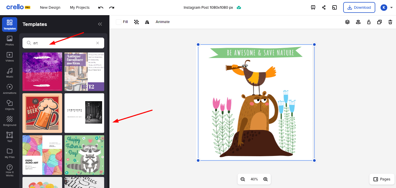Select the Happy Father's Day template
The height and width of the screenshot is (188, 396).
pyautogui.click(x=84, y=155)
